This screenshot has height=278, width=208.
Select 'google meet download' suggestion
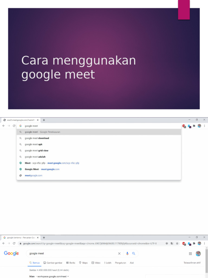(99, 138)
